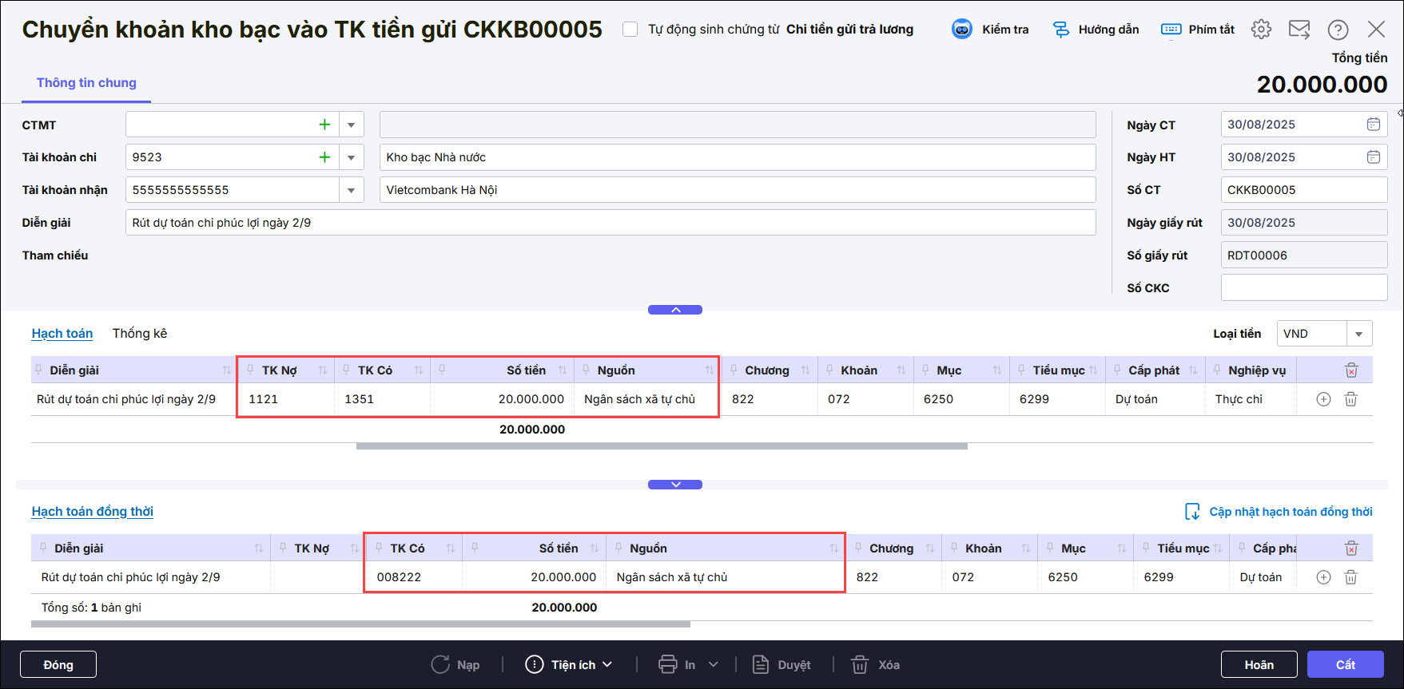Open calendar picker for Ngày CT
The height and width of the screenshot is (689, 1404).
pos(1373,125)
